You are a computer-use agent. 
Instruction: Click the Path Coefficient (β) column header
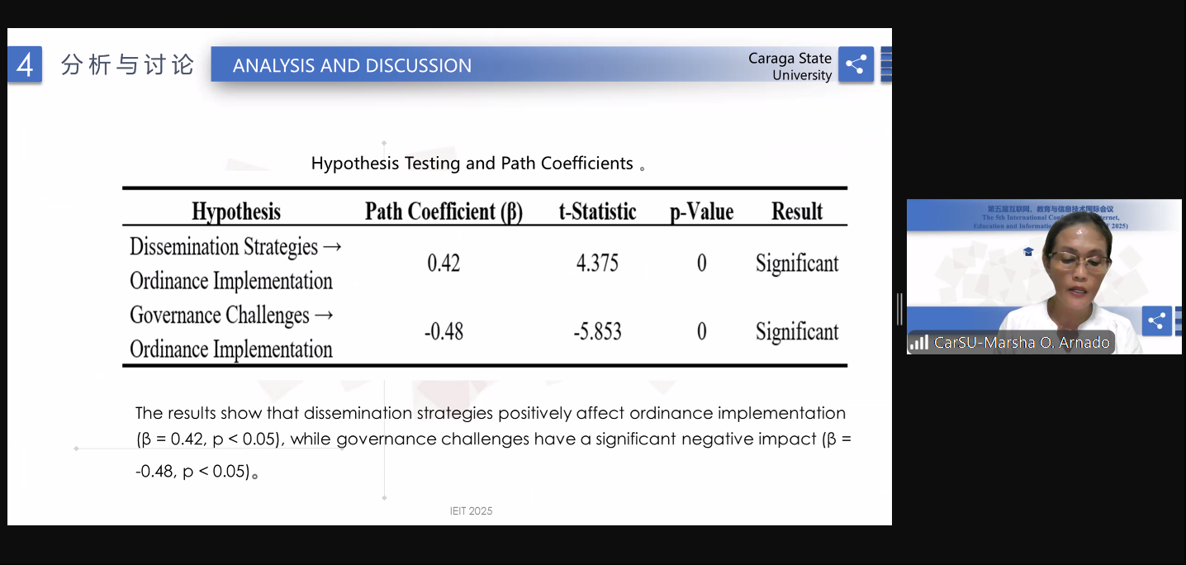coord(444,211)
